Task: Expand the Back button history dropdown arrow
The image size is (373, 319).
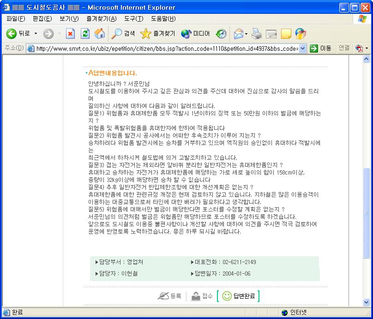Action: [36, 34]
